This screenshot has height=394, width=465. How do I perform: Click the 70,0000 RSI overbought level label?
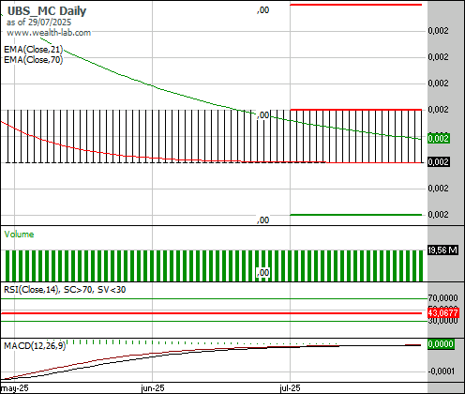pos(442,297)
